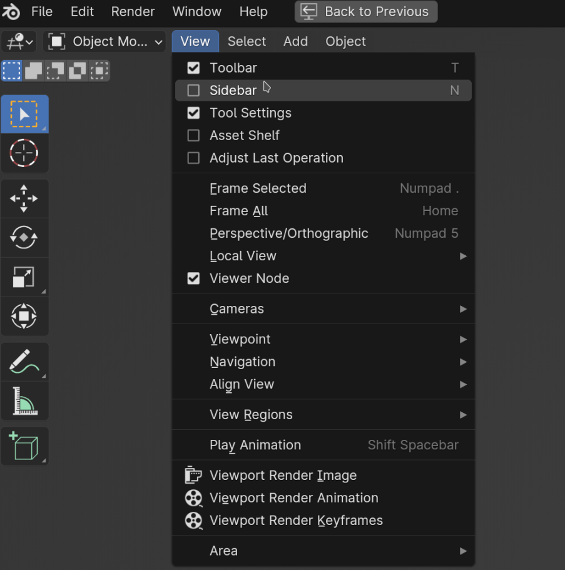Select the Add Cube tool
Screen dimensions: 565x570
(x=24, y=446)
